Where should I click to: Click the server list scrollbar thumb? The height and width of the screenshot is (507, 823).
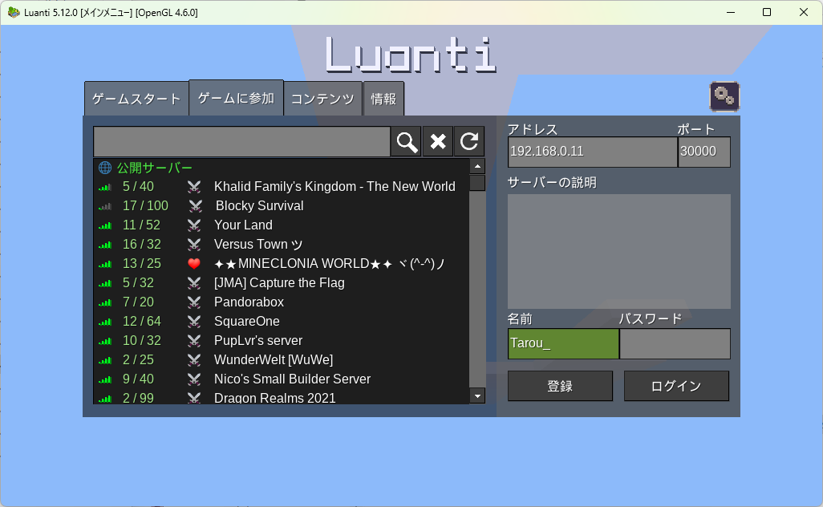pos(477,183)
